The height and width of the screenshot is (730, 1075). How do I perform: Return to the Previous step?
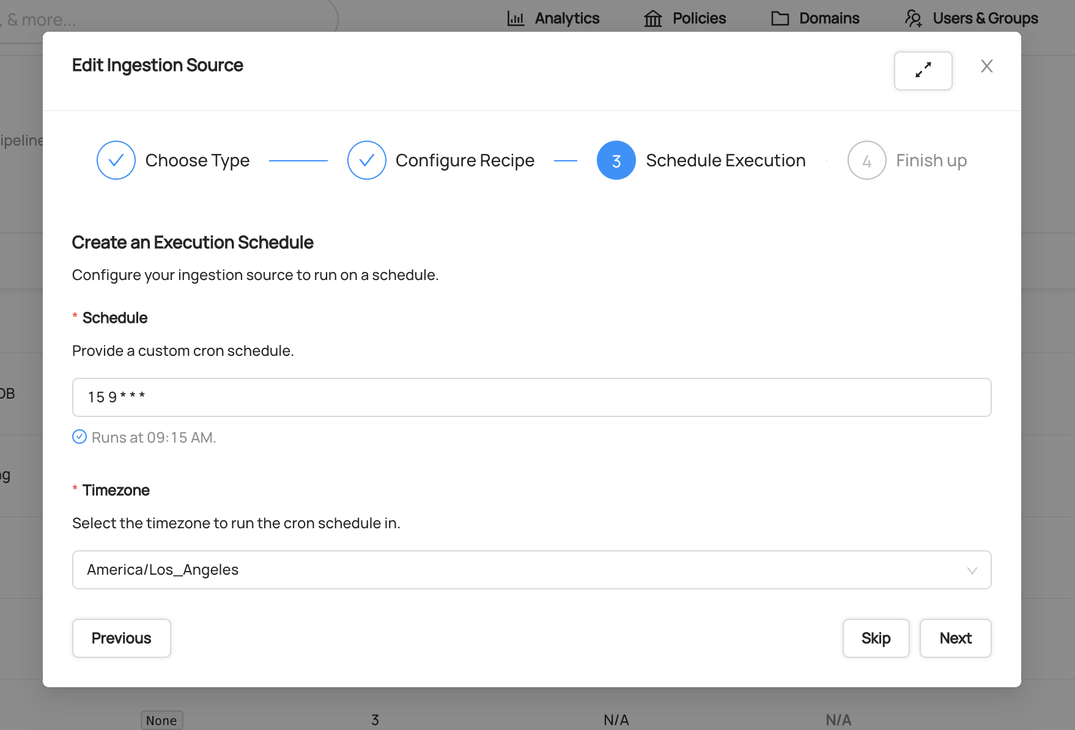121,638
